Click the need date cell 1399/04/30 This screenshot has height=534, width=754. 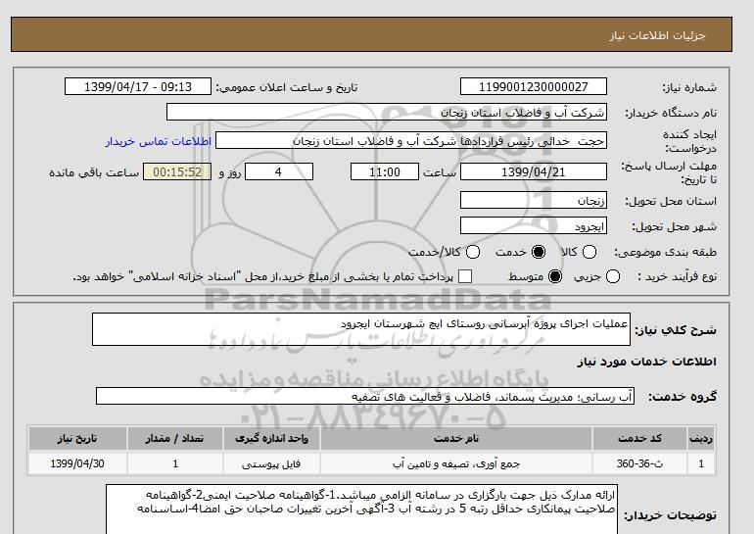pyautogui.click(x=77, y=463)
